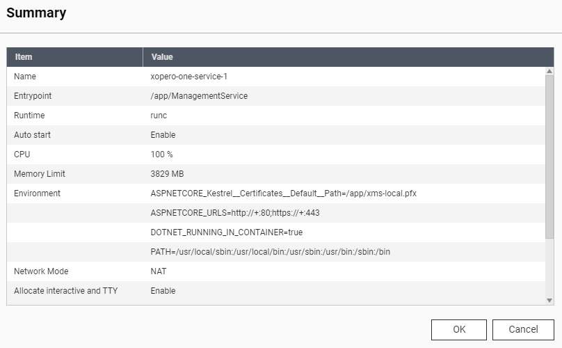The width and height of the screenshot is (562, 348).
Task: Click the runc runtime value
Action: coord(159,116)
